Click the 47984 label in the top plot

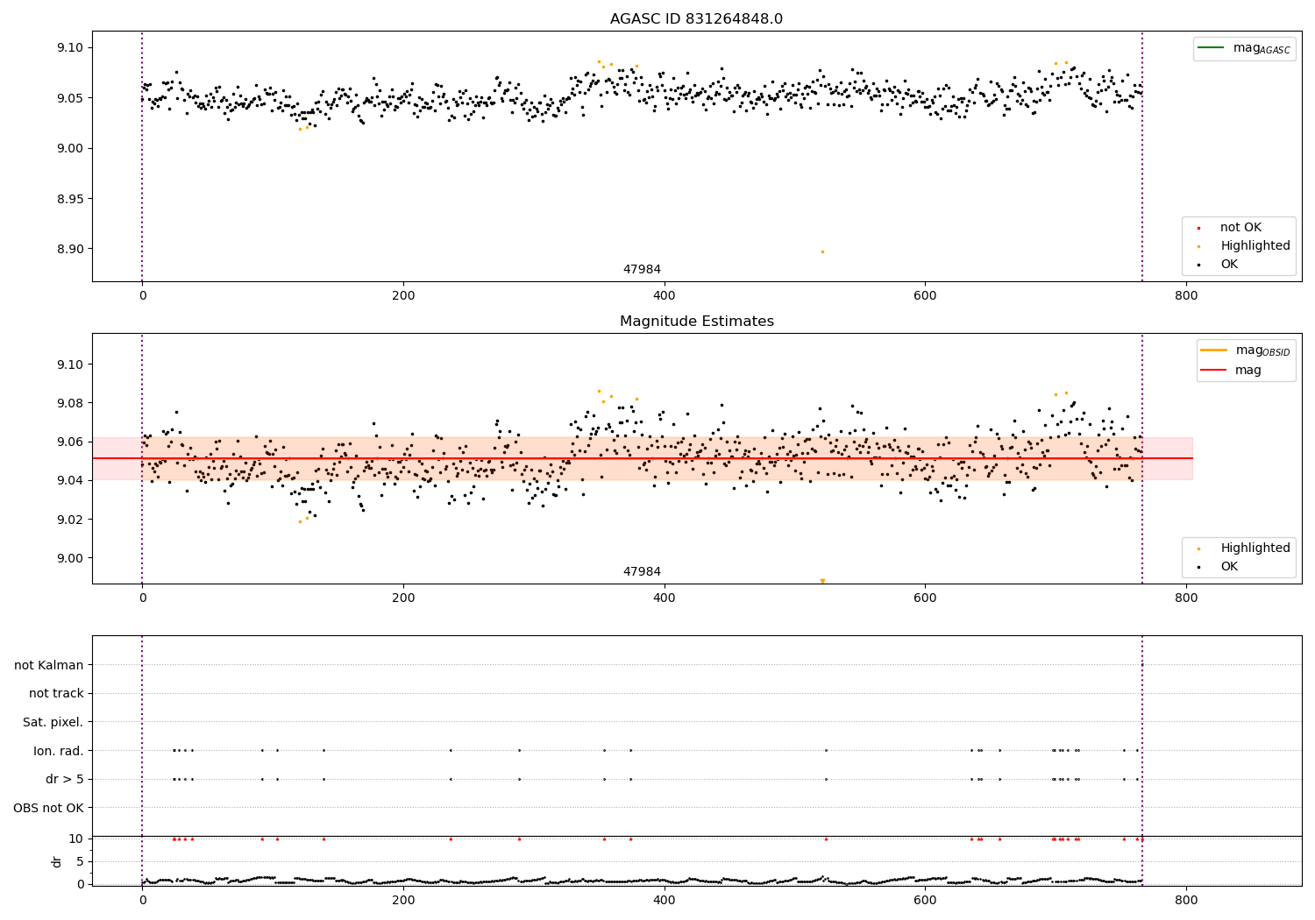642,270
